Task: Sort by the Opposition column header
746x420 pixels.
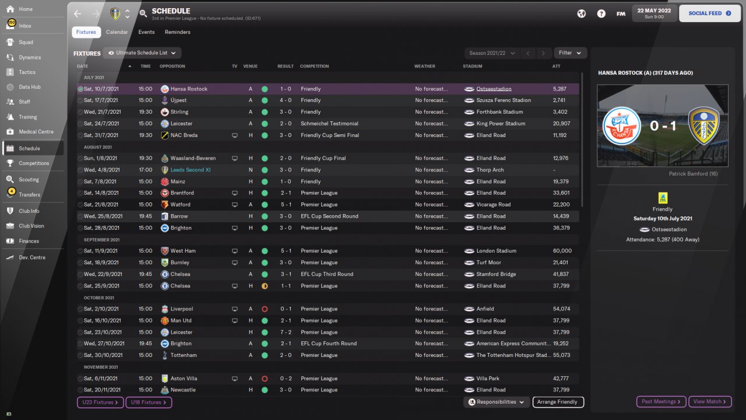Action: [x=173, y=66]
